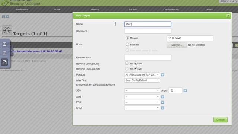Add new SSH credential star icon
This screenshot has width=238, height=134.
tap(185, 90)
